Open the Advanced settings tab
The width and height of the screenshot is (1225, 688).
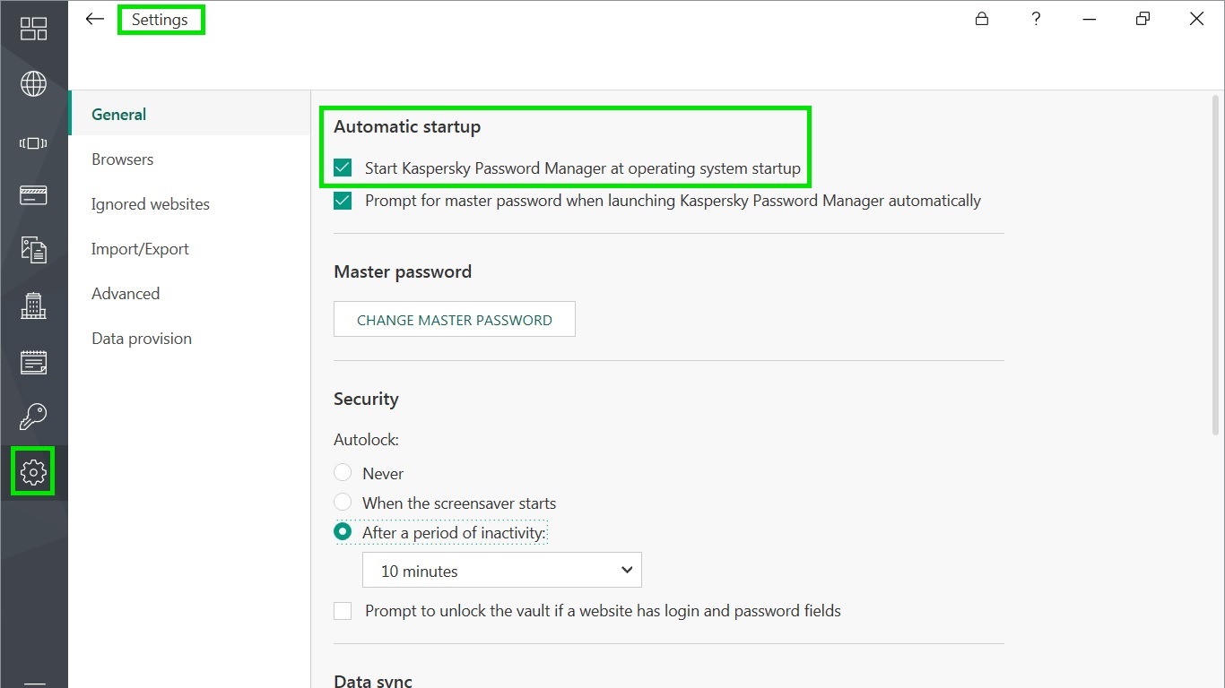point(189,294)
